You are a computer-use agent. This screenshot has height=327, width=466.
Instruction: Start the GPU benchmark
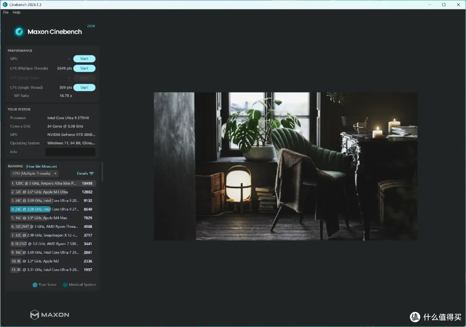click(84, 59)
